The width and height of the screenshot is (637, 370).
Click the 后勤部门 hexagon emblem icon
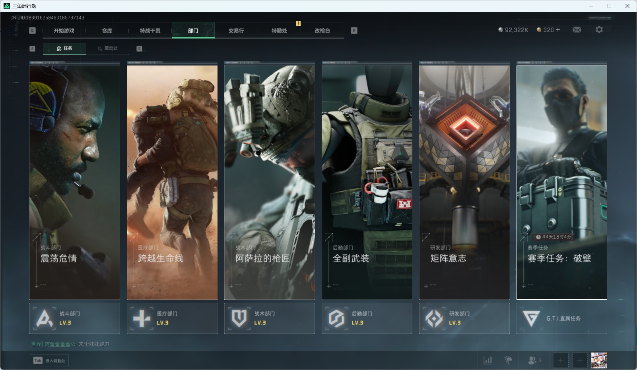coord(336,318)
